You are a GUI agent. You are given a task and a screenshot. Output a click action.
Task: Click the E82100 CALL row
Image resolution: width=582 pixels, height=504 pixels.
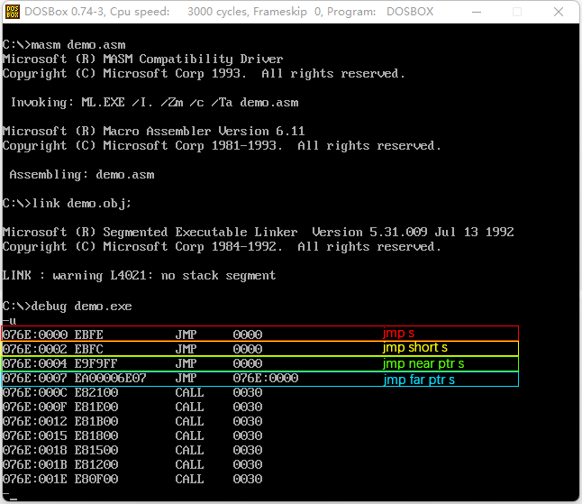click(132, 392)
